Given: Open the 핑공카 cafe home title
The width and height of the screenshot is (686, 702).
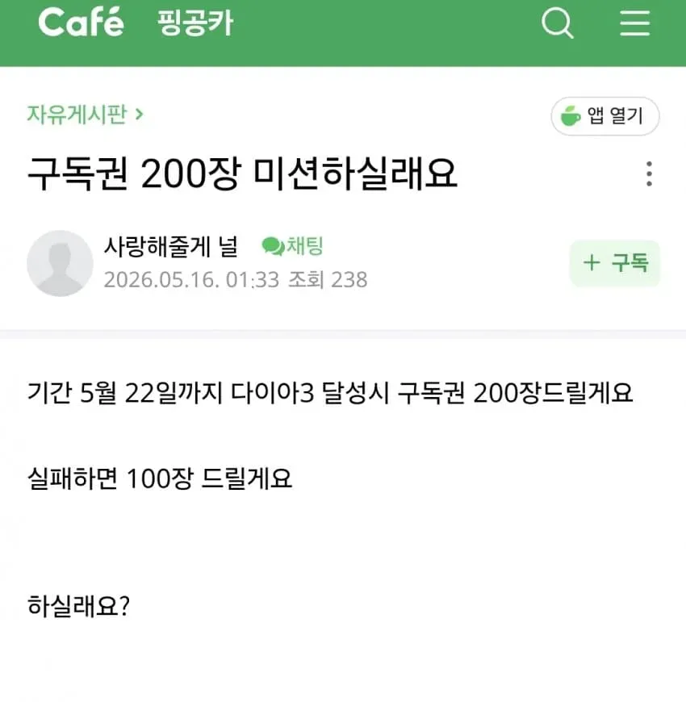Looking at the screenshot, I should (195, 23).
